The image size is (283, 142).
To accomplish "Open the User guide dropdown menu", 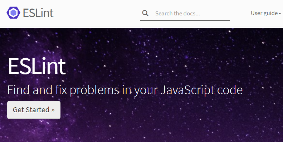I will coord(266,13).
